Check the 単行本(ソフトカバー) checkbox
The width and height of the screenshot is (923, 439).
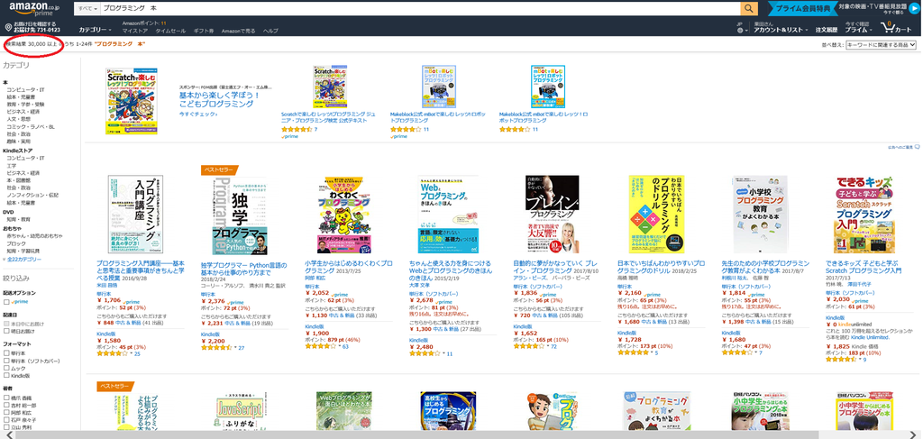tap(6, 361)
